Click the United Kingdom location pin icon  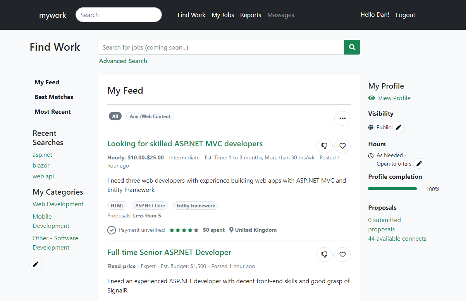coord(232,230)
